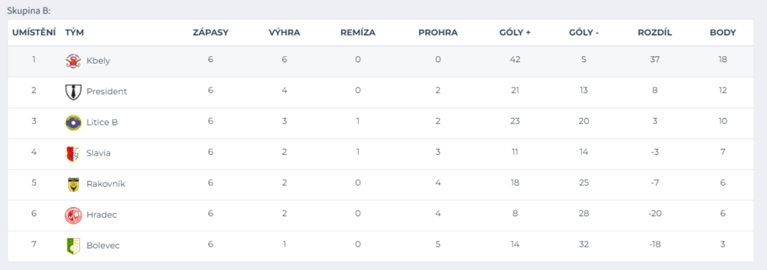This screenshot has height=270, width=767.
Task: Sort by ROZDÍL column header
Action: tap(655, 33)
